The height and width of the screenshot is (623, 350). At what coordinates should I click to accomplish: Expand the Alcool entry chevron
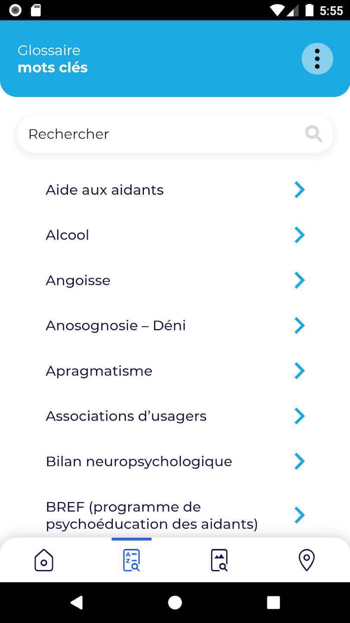tap(299, 235)
